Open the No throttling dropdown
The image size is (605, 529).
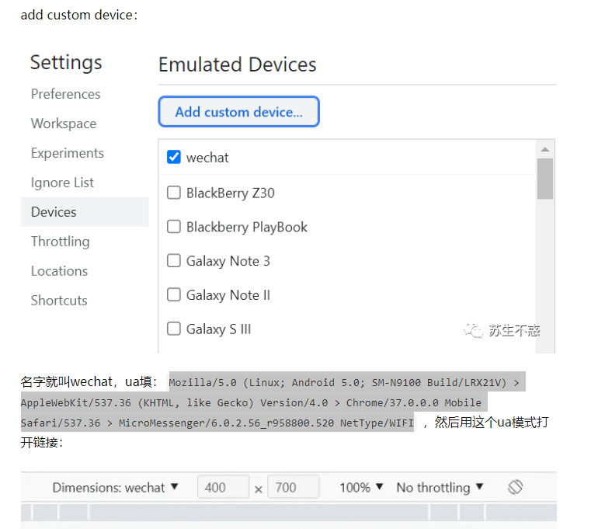tap(440, 488)
